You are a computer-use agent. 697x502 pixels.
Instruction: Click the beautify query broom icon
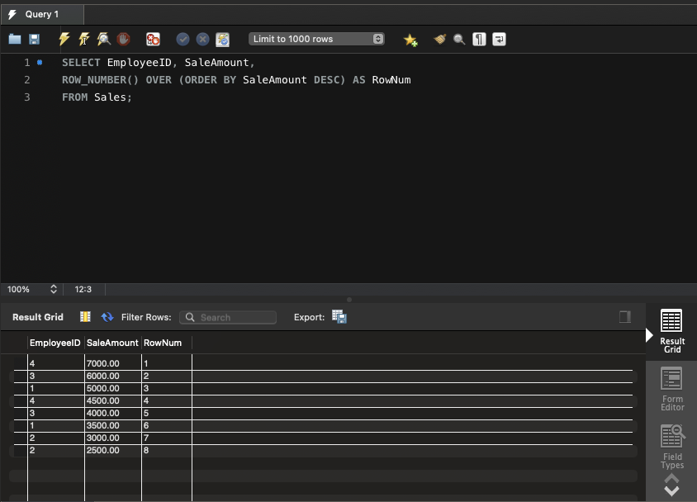[439, 39]
